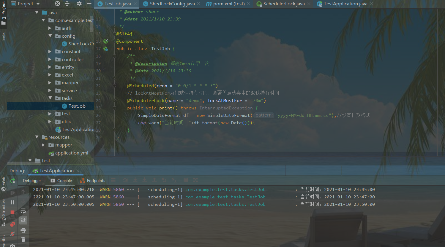This screenshot has height=247, width=445.
Task: Expand the utils package
Action: [x=50, y=122]
